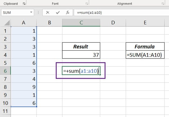
Task: Click the cell containing =SUM(A1:A10) text
Action: (x=145, y=55)
